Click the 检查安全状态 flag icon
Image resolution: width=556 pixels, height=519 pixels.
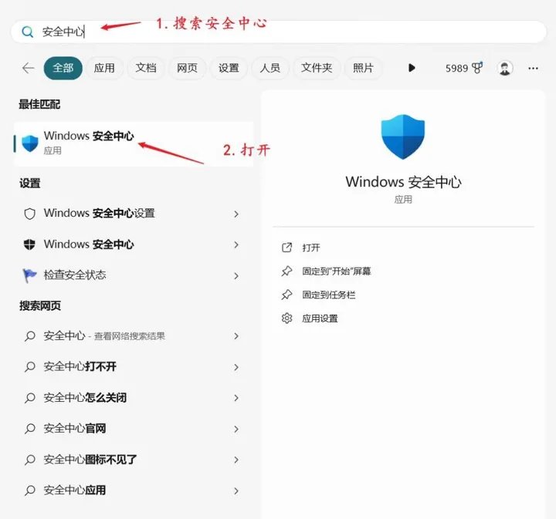(30, 275)
